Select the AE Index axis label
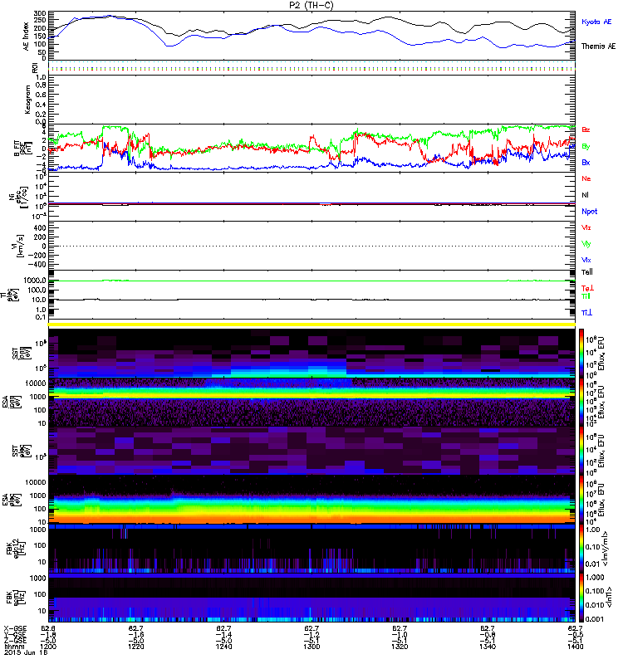 pyautogui.click(x=26, y=37)
